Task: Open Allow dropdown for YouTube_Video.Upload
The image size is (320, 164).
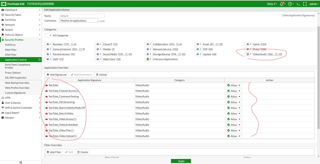Action: click(234, 136)
